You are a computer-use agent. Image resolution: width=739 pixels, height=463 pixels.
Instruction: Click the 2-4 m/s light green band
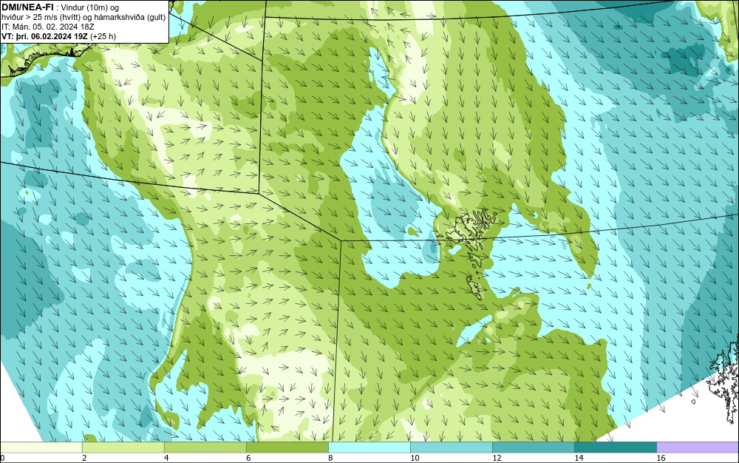coord(123,447)
